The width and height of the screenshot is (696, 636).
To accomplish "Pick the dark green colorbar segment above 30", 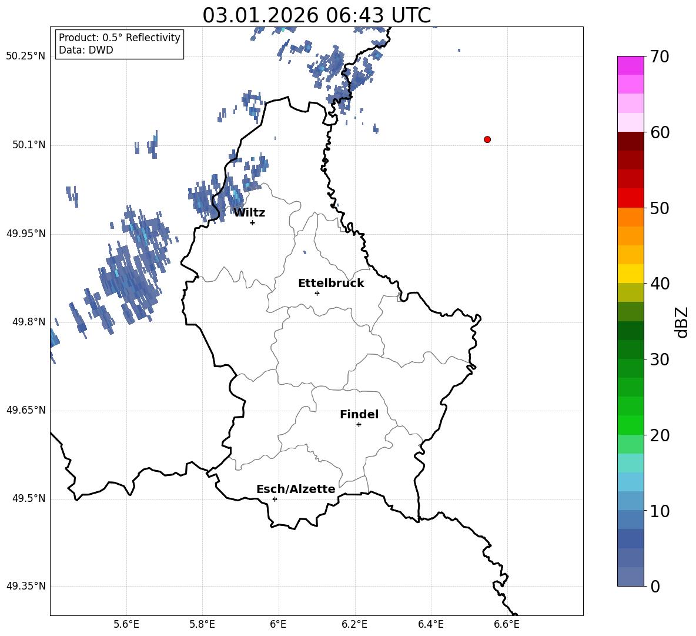I will [631, 349].
